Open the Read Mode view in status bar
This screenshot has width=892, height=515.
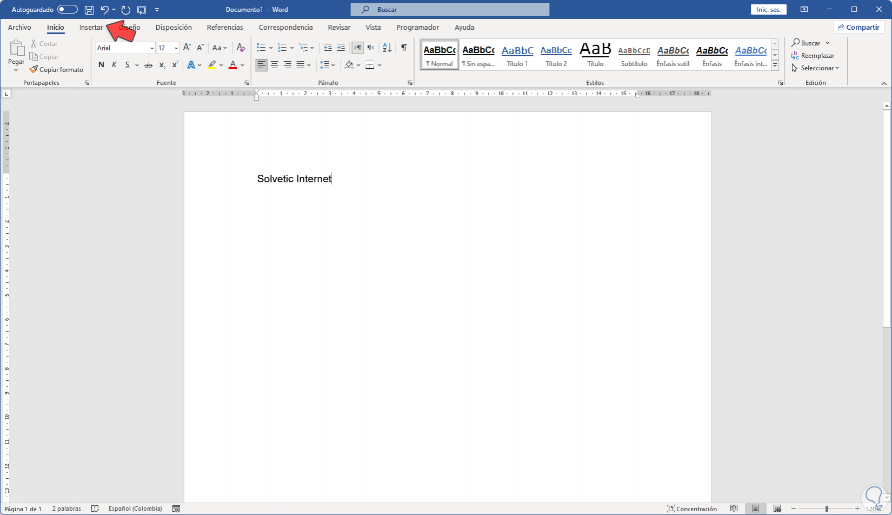click(x=734, y=509)
